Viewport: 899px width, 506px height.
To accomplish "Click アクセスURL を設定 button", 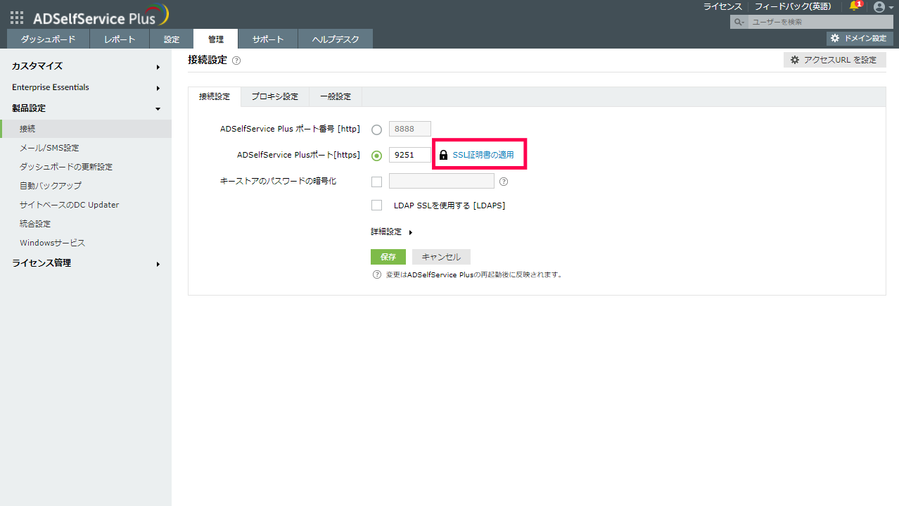I will (x=835, y=60).
